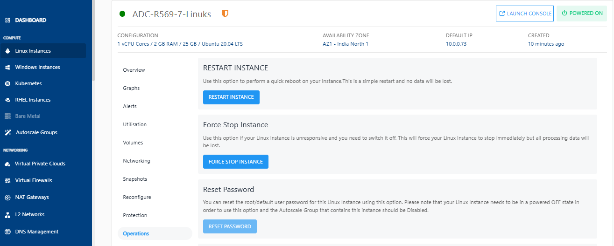The width and height of the screenshot is (614, 246).
Task: Click the orange shield icon beside instance name
Action: (x=225, y=14)
